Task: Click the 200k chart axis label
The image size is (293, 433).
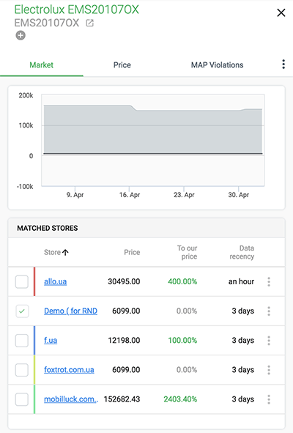Action: point(26,95)
